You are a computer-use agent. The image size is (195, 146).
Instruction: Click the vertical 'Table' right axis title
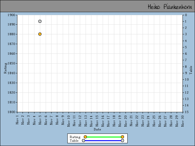191,70
